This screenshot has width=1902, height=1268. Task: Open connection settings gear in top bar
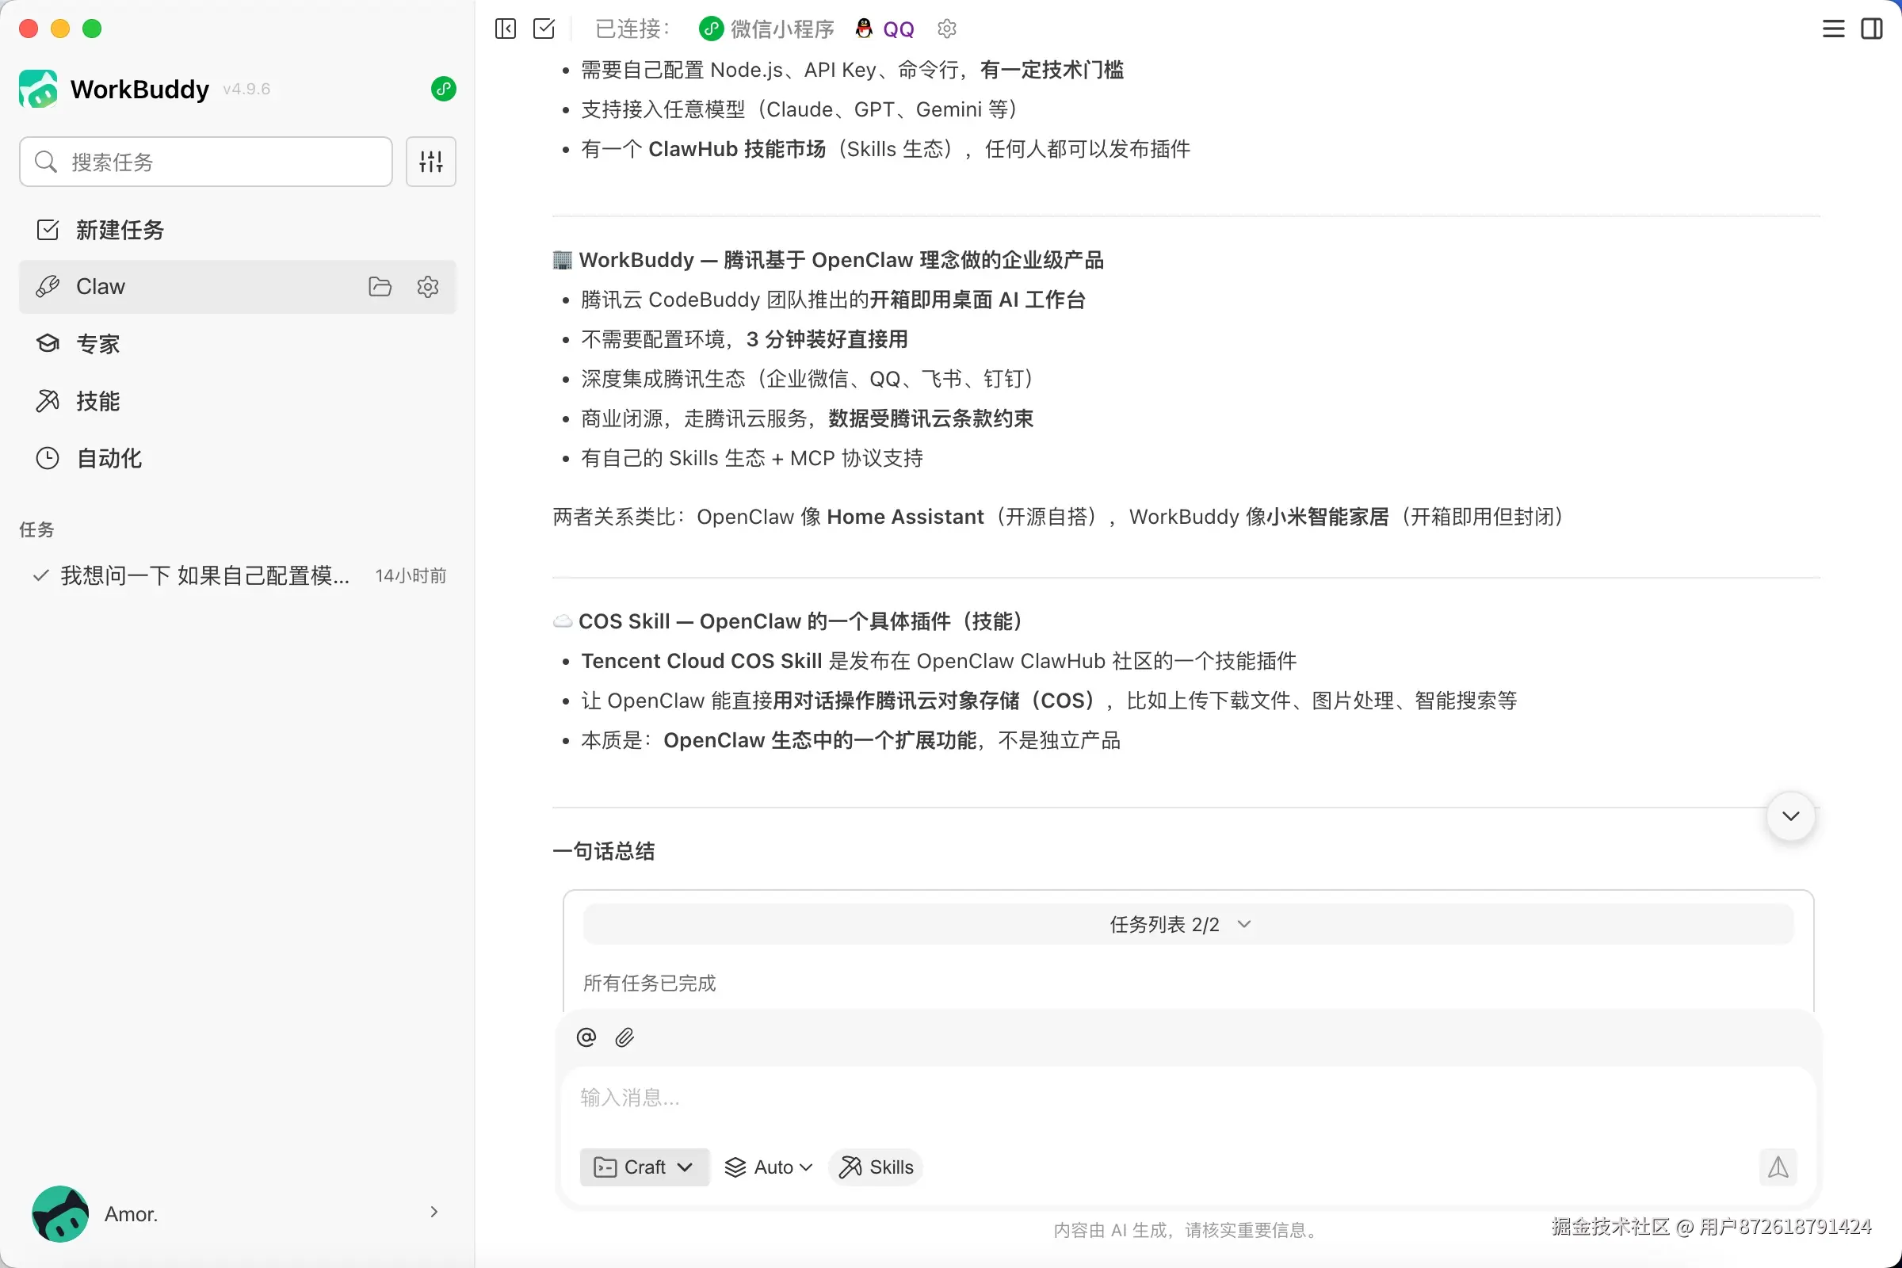(x=947, y=29)
